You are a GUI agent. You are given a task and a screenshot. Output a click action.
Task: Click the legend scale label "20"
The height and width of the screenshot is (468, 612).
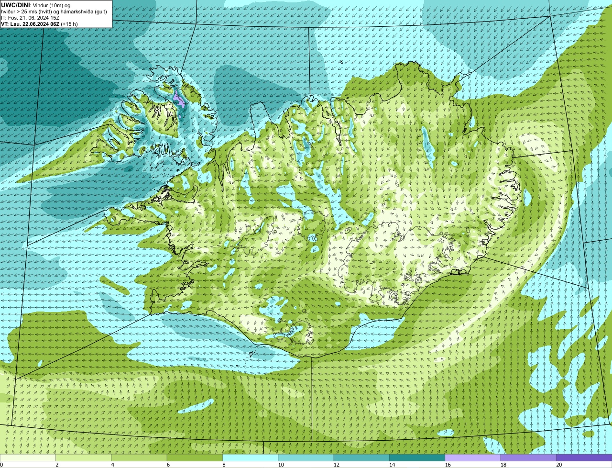click(x=559, y=465)
